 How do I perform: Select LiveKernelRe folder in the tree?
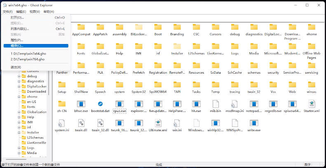click(34, 142)
